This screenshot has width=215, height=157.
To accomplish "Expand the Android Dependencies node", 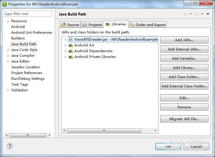I will [65, 51].
